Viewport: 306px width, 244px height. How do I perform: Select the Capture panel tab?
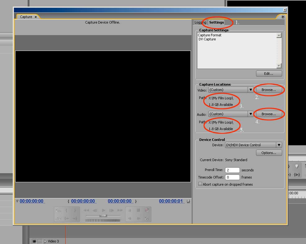click(x=26, y=17)
